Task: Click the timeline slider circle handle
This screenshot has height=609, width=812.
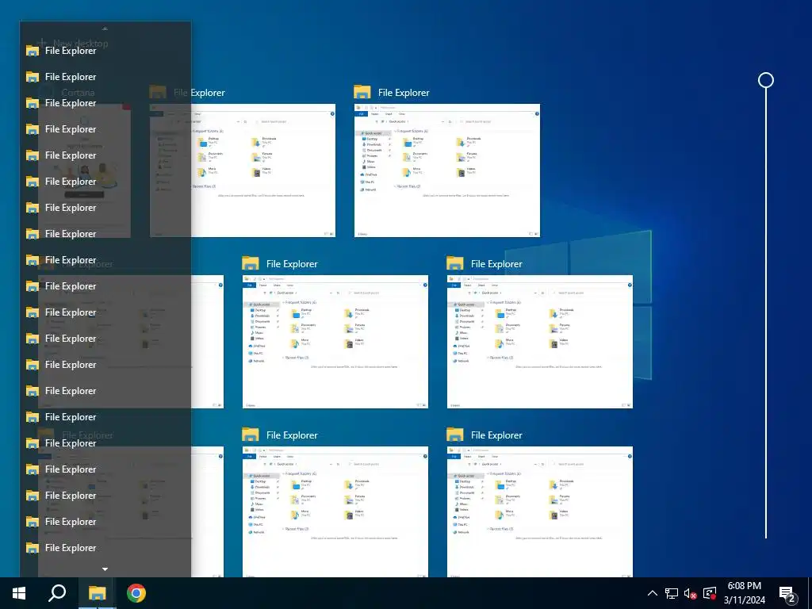Action: 766,80
